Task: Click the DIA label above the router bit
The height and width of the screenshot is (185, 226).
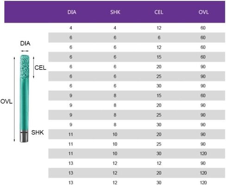Action: coord(25,43)
